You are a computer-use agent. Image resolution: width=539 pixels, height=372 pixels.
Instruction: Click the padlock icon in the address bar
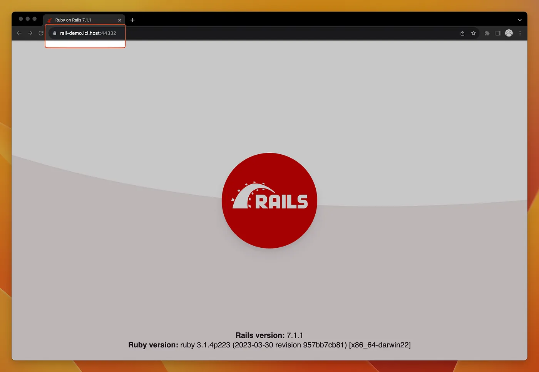pyautogui.click(x=54, y=33)
